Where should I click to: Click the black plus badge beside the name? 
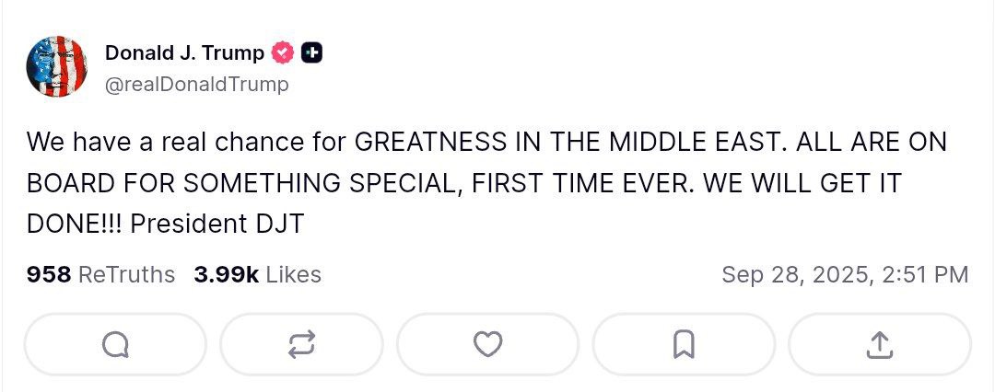point(312,53)
